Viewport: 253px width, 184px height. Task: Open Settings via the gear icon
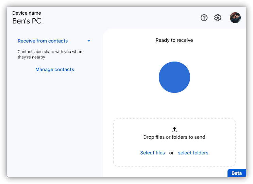coord(218,18)
